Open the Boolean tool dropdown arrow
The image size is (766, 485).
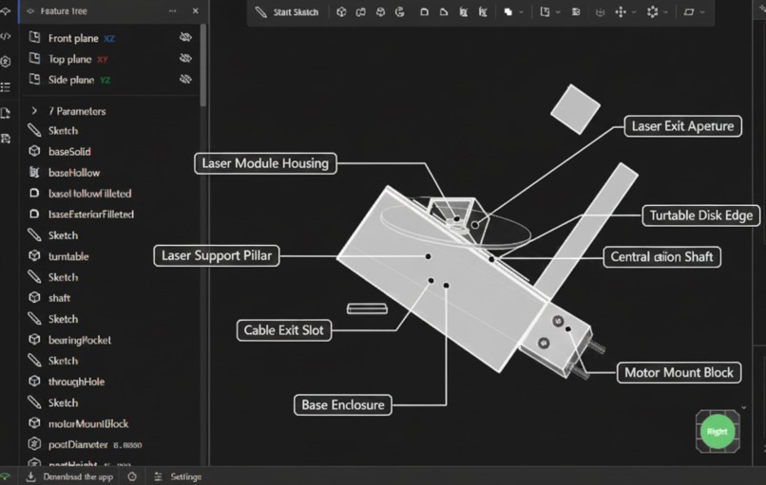coord(521,12)
